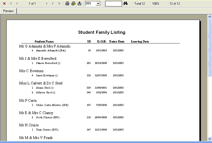Go to the last page
212x143 pixels.
53,3
